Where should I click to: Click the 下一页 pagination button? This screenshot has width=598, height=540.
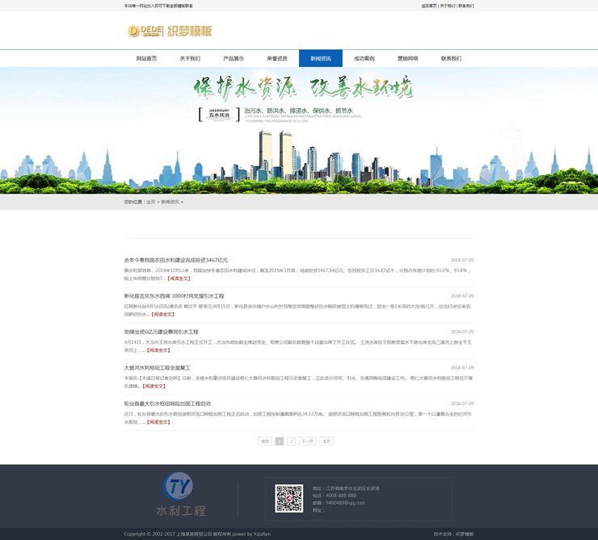307,442
